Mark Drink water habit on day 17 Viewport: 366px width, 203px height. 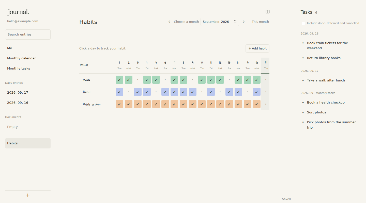(266, 104)
